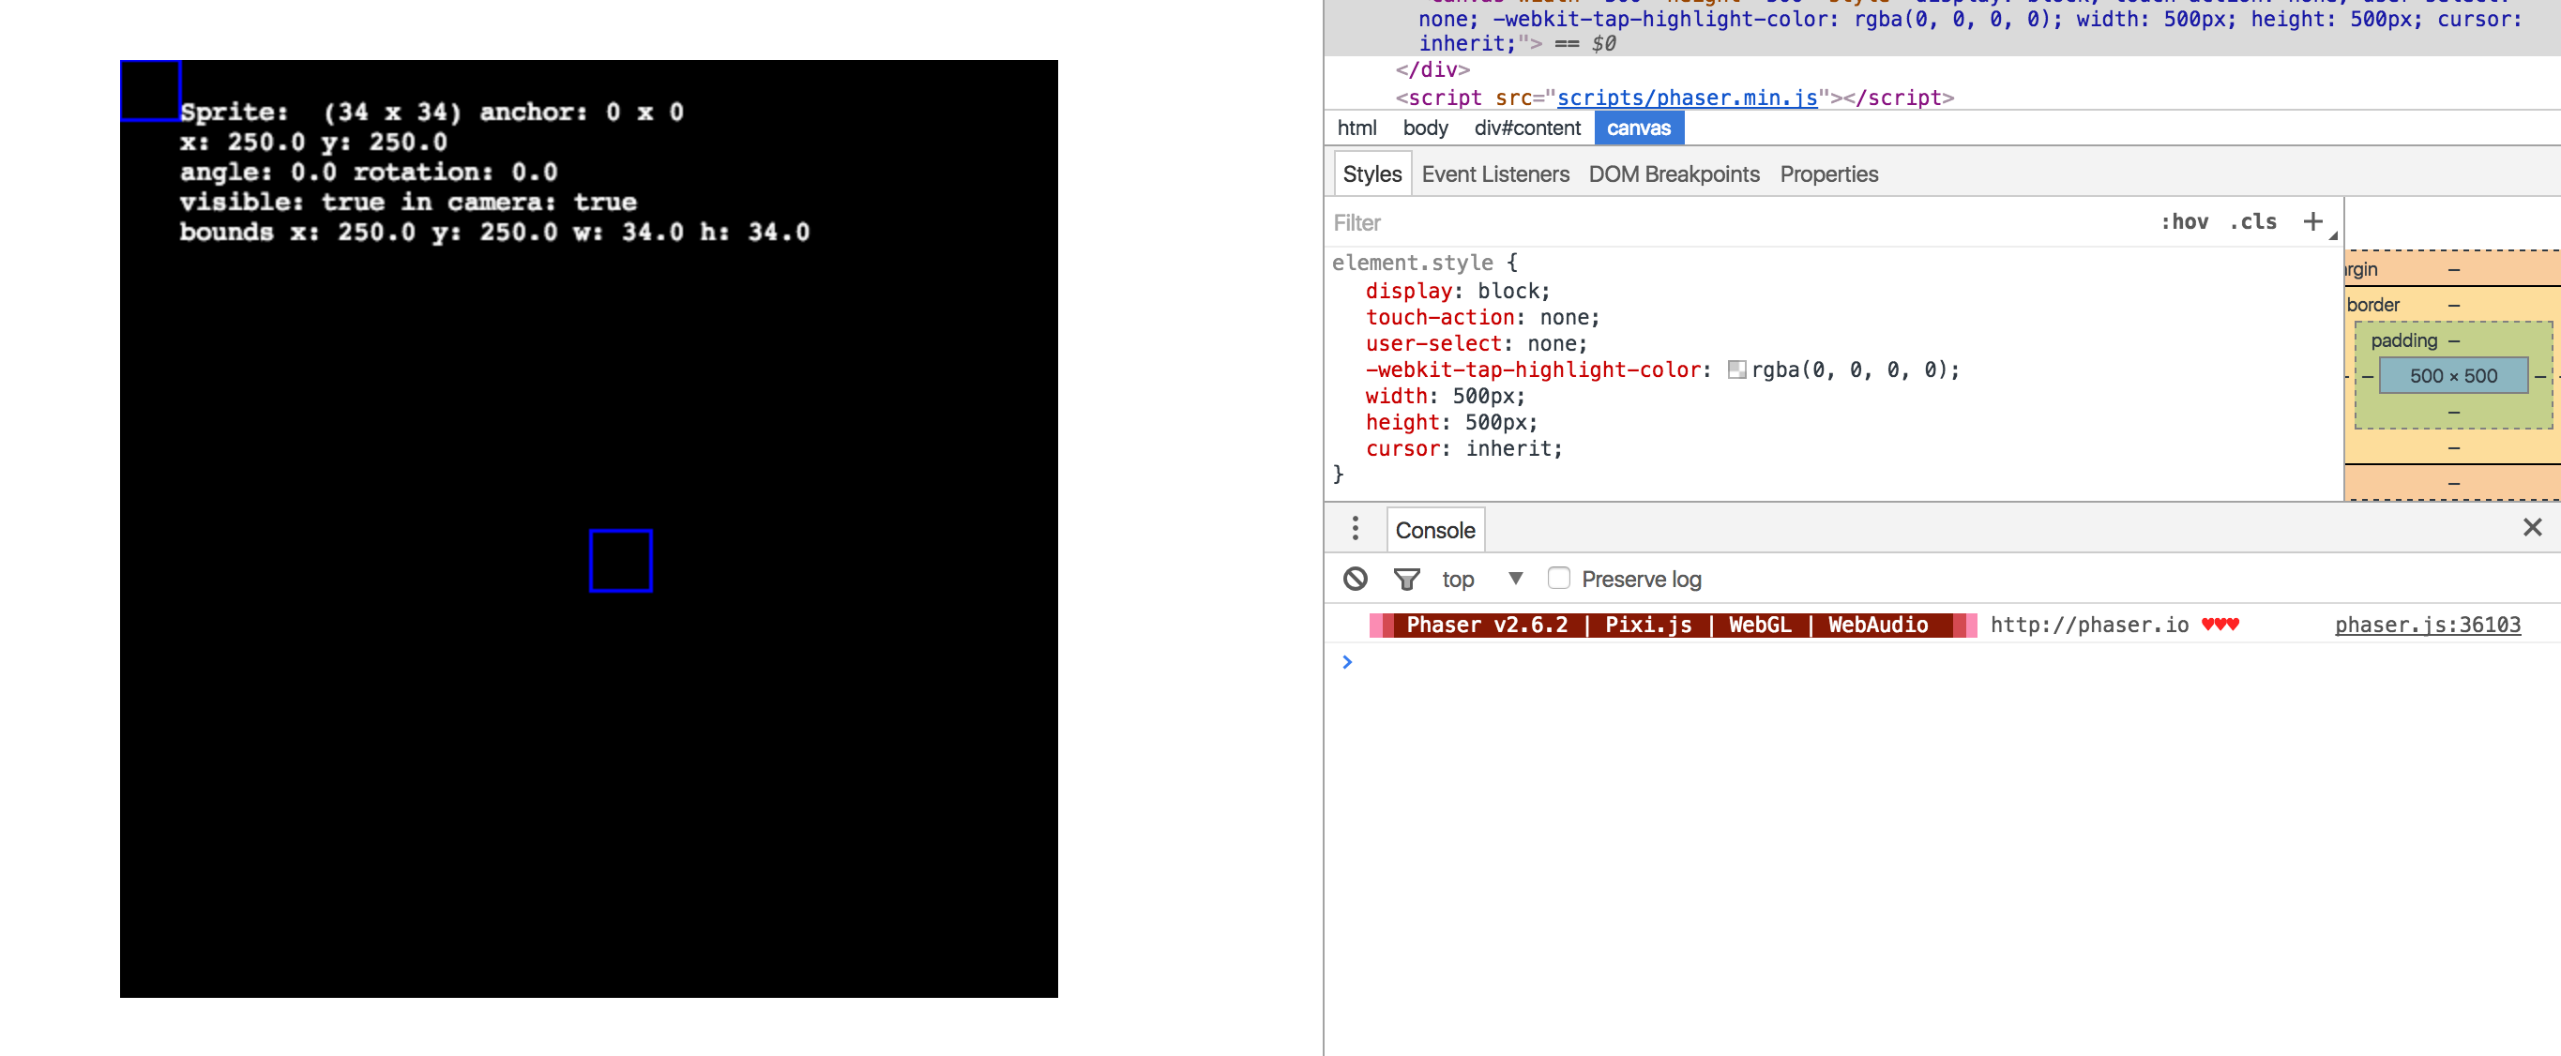This screenshot has width=2561, height=1056.
Task: Edit the 'block' display value
Action: click(x=1508, y=292)
